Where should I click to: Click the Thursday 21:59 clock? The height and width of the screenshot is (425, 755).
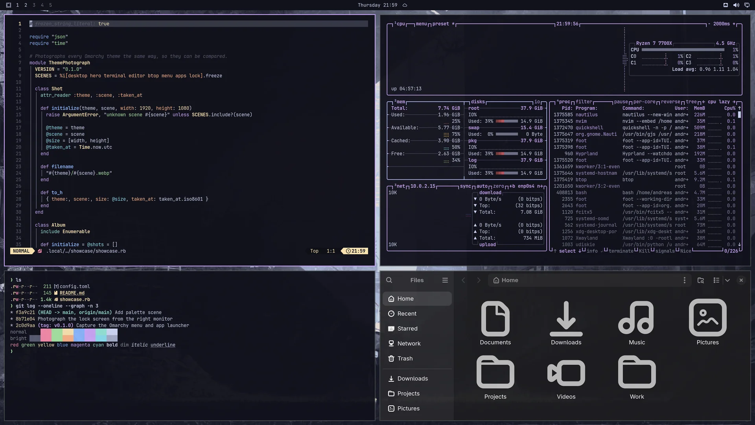(x=377, y=5)
